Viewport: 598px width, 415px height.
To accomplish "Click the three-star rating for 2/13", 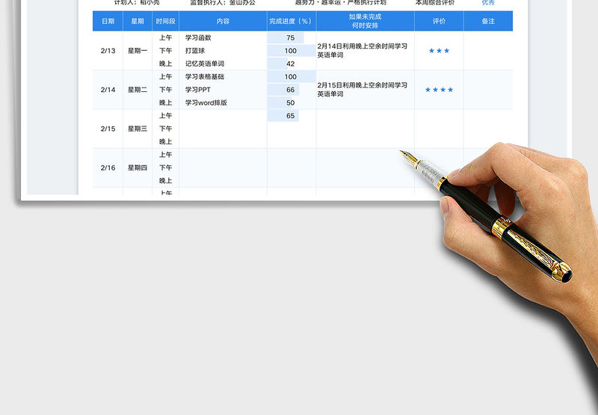I will click(439, 51).
